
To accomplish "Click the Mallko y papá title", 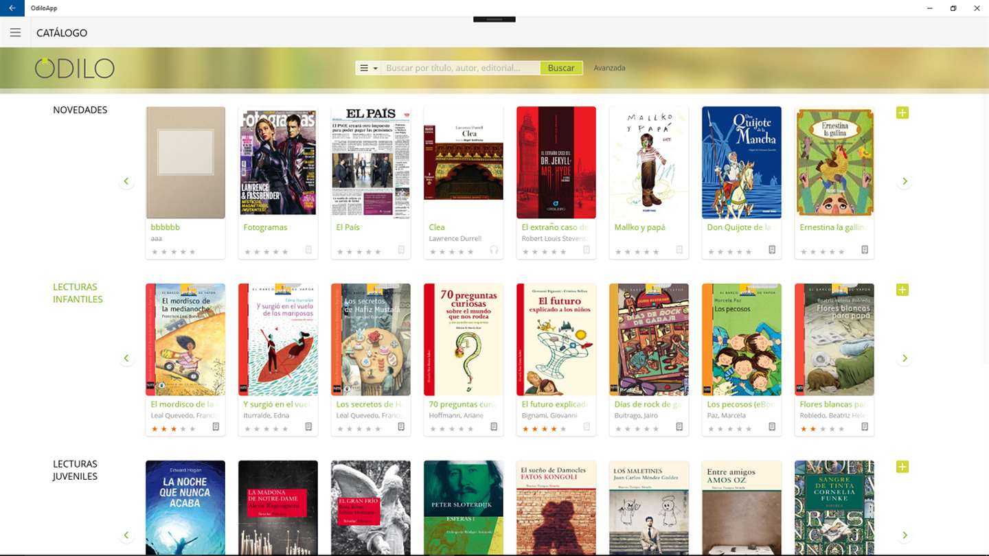I will click(x=639, y=227).
